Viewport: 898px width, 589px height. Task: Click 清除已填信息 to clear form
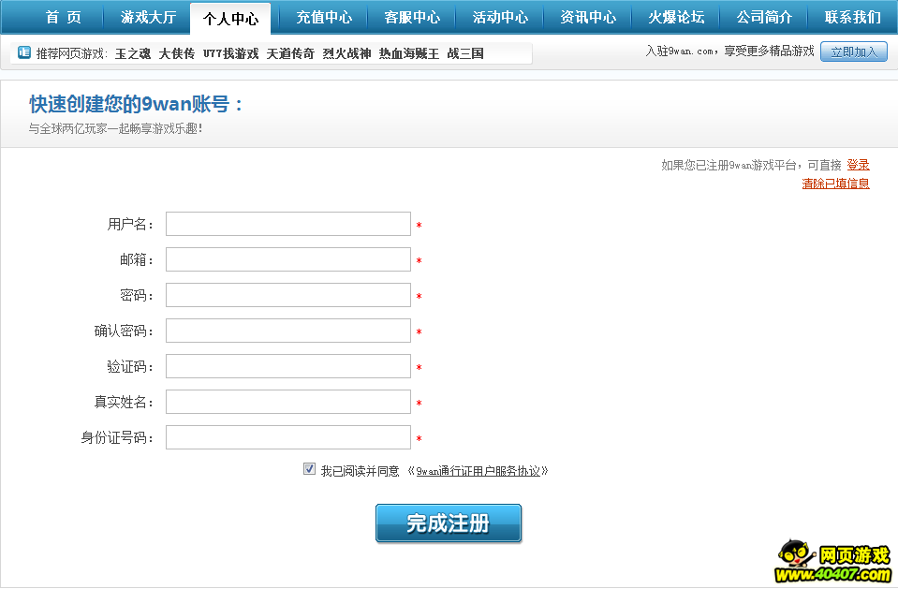(835, 184)
